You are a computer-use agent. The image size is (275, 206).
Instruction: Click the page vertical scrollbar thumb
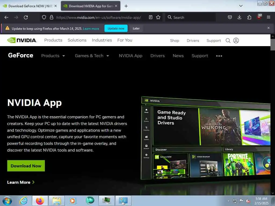point(273,45)
